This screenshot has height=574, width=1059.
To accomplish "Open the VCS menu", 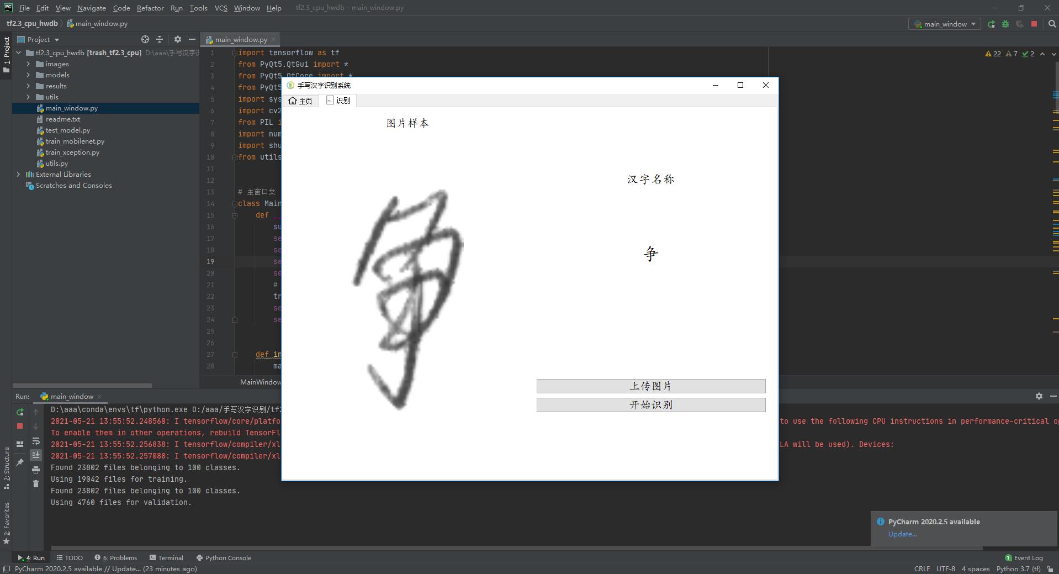I will click(x=221, y=8).
